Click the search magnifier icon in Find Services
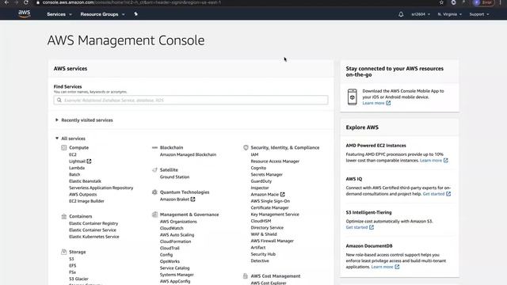The image size is (507, 285). (x=59, y=101)
